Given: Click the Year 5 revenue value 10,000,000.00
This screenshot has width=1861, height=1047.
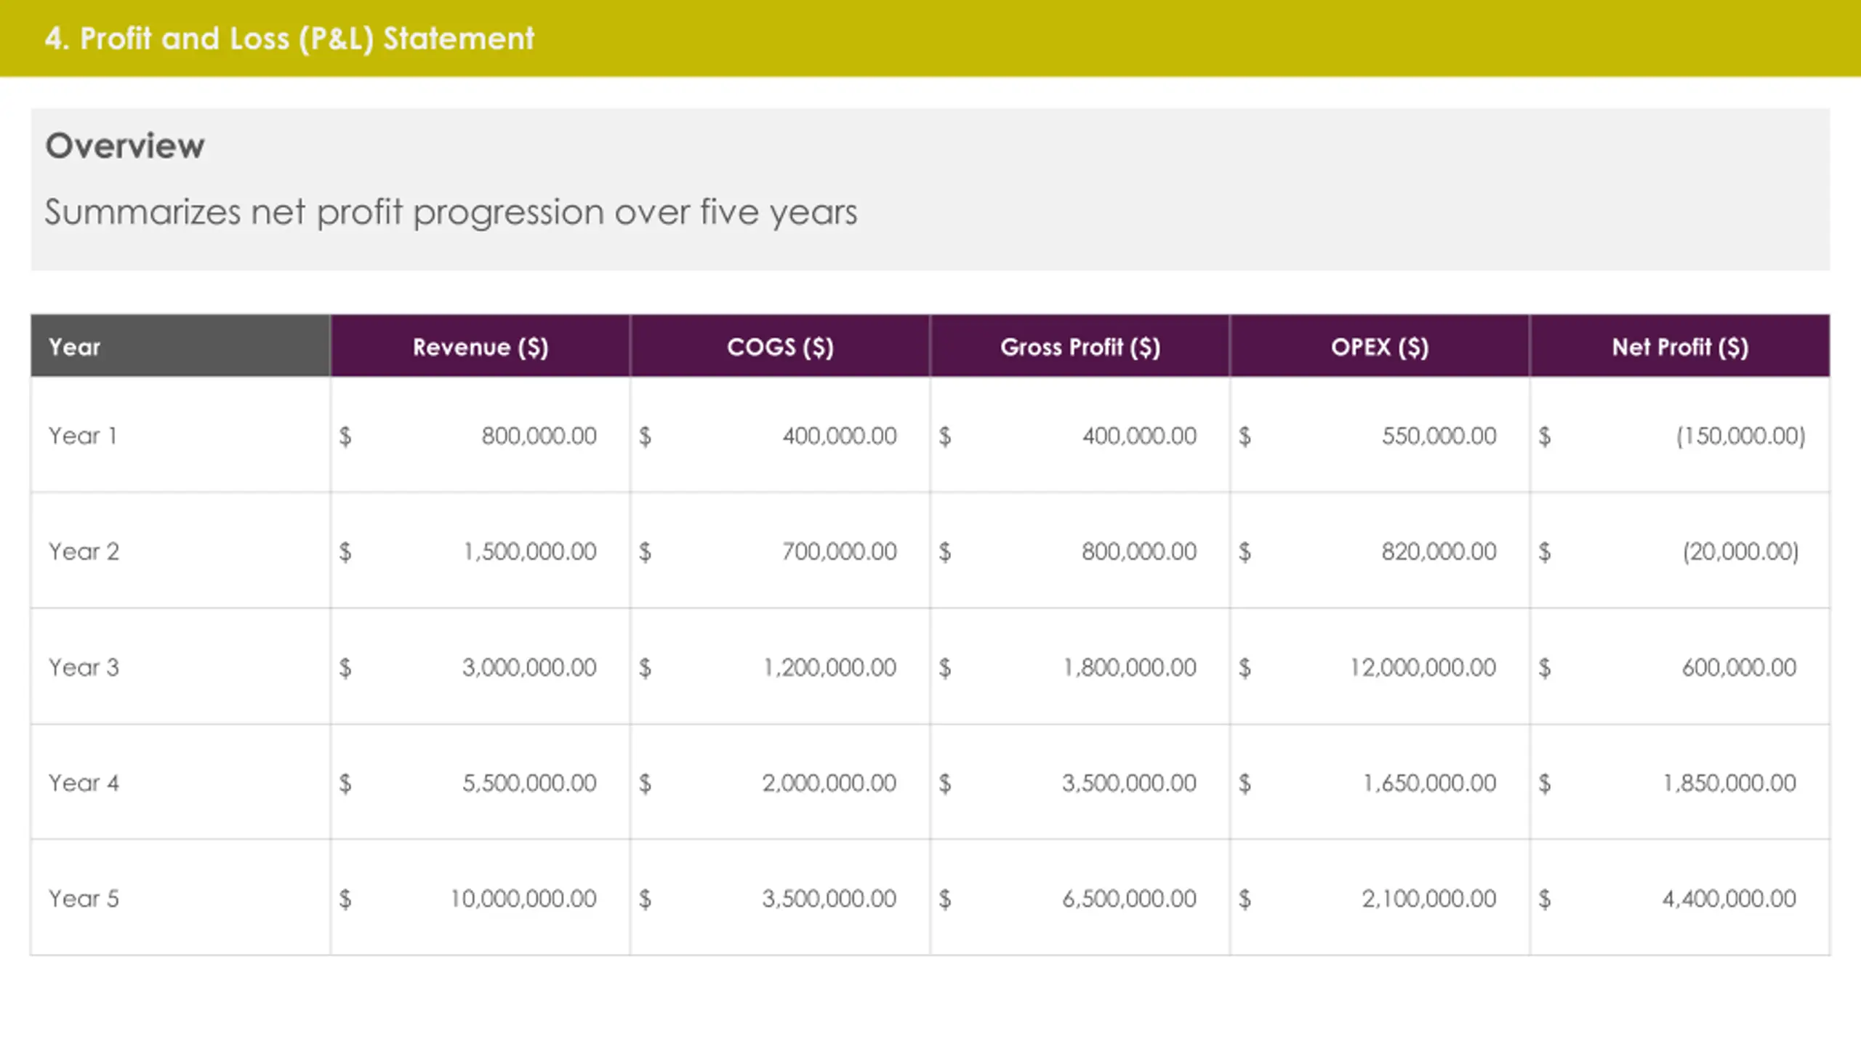Looking at the screenshot, I should [x=523, y=898].
